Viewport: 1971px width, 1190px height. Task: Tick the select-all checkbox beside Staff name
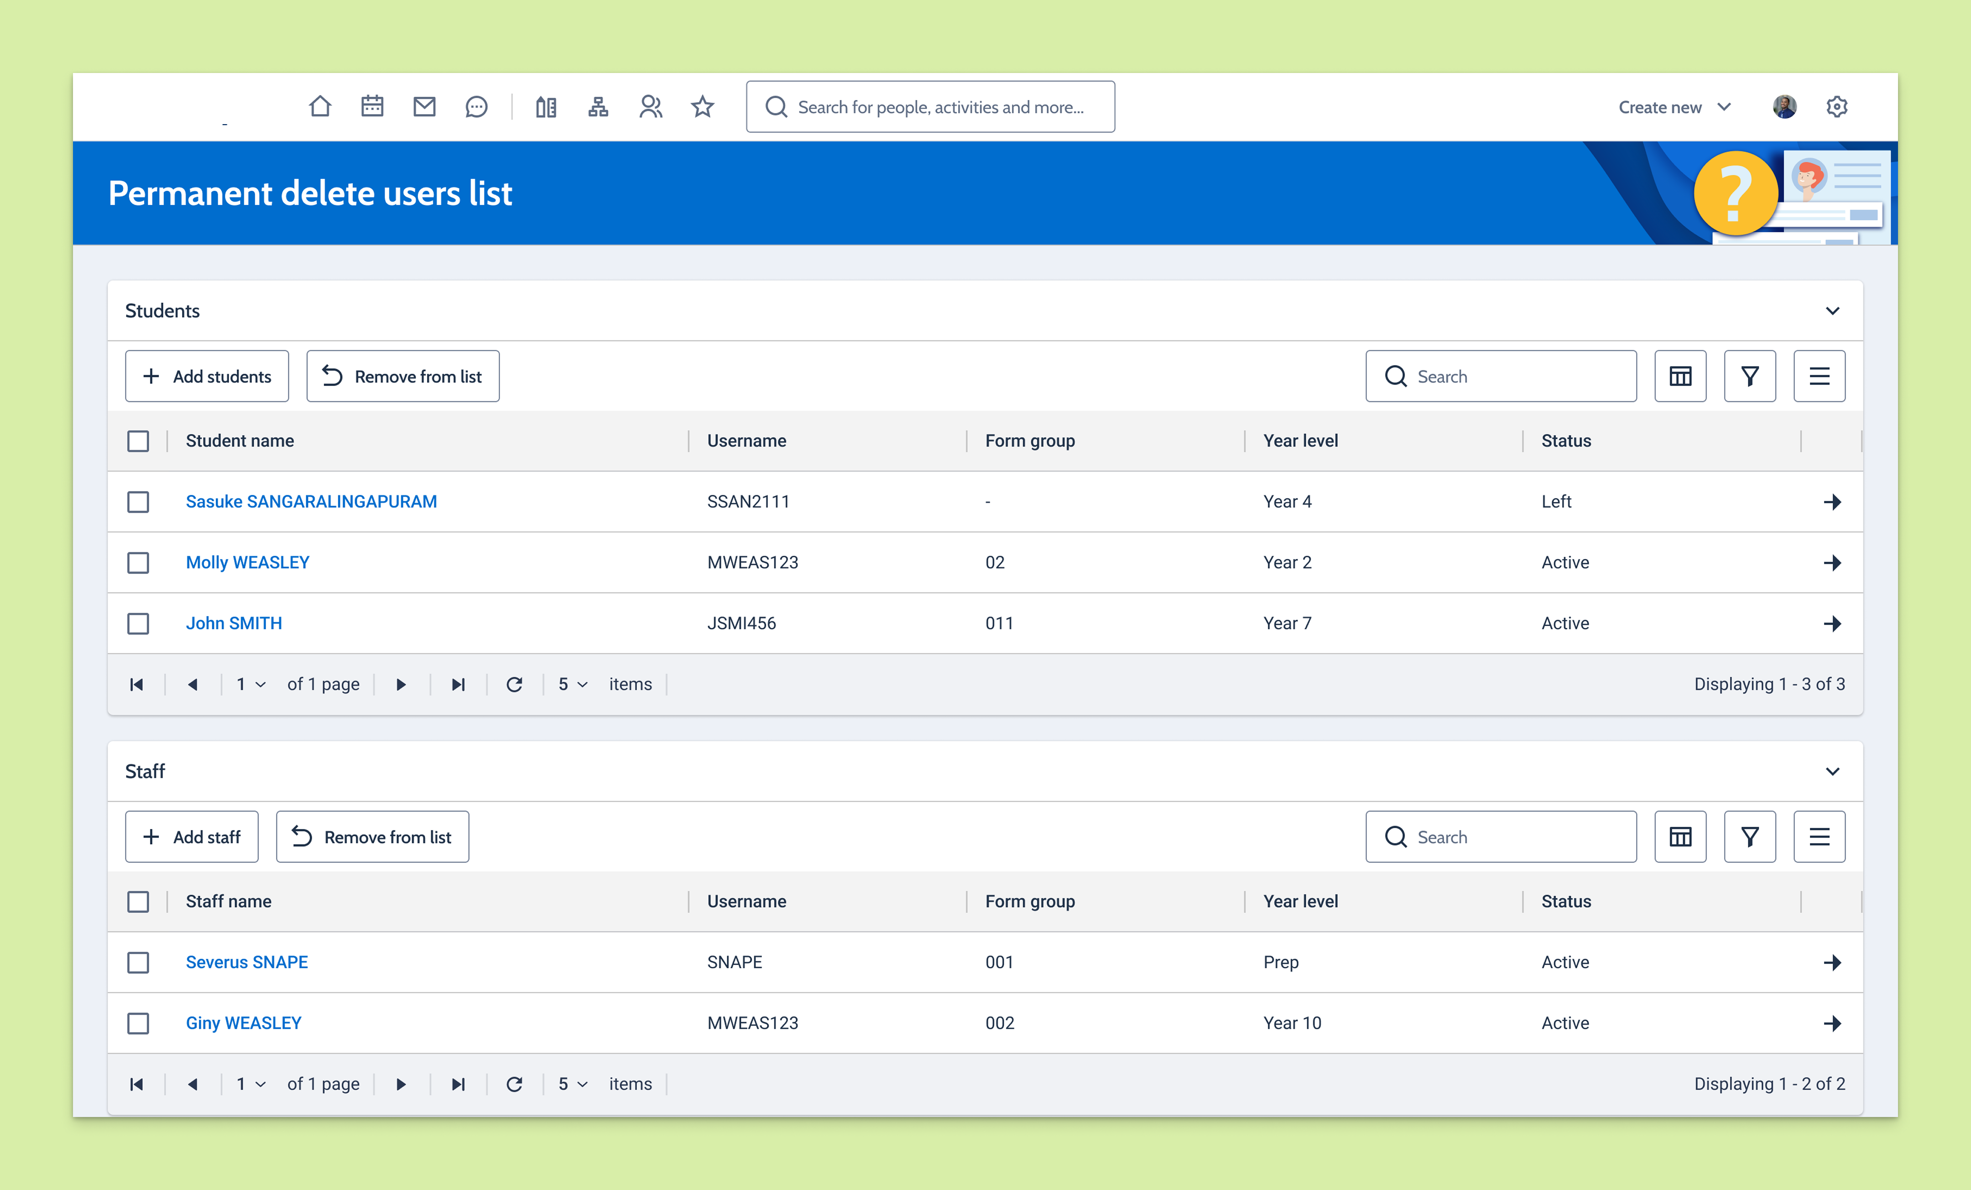[138, 901]
